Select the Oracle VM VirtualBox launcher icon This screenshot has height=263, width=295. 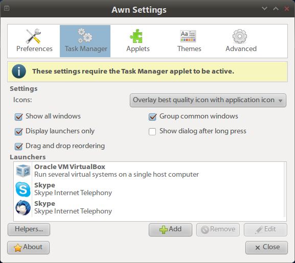(x=23, y=171)
